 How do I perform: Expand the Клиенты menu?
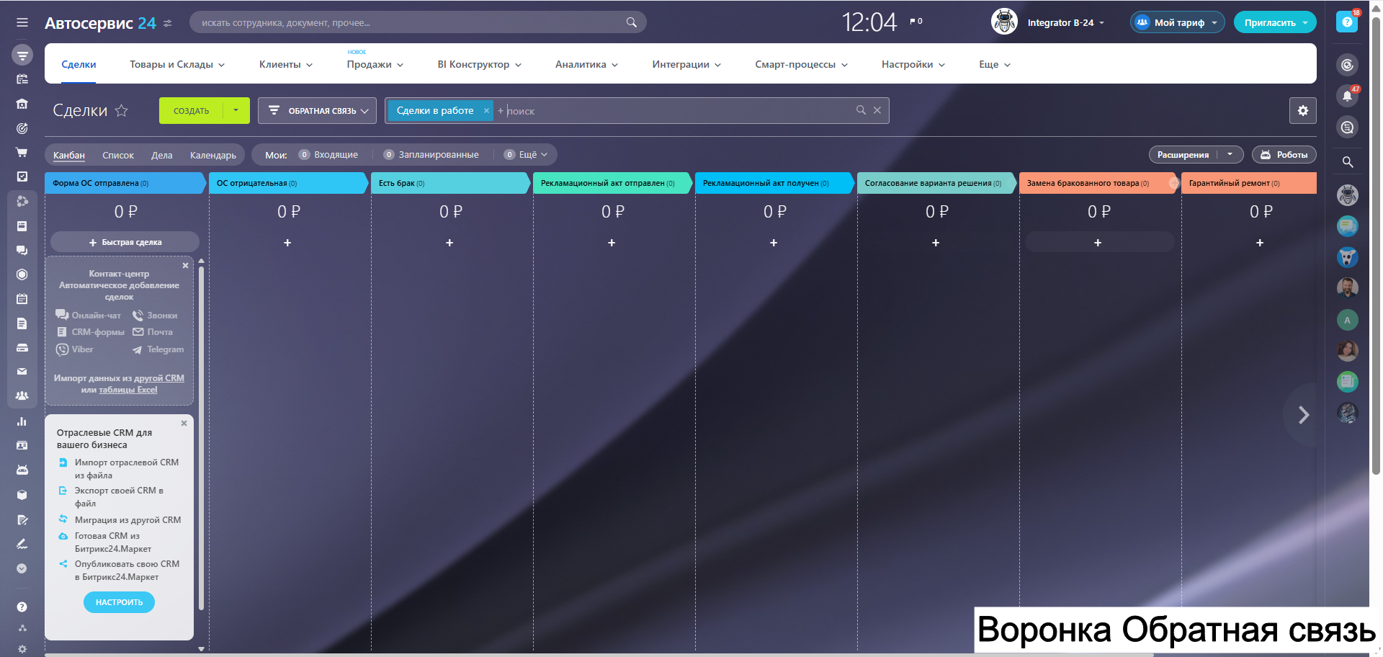click(x=286, y=64)
